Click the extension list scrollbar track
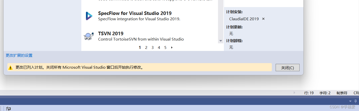The height and width of the screenshot is (111, 359). (x=221, y=19)
